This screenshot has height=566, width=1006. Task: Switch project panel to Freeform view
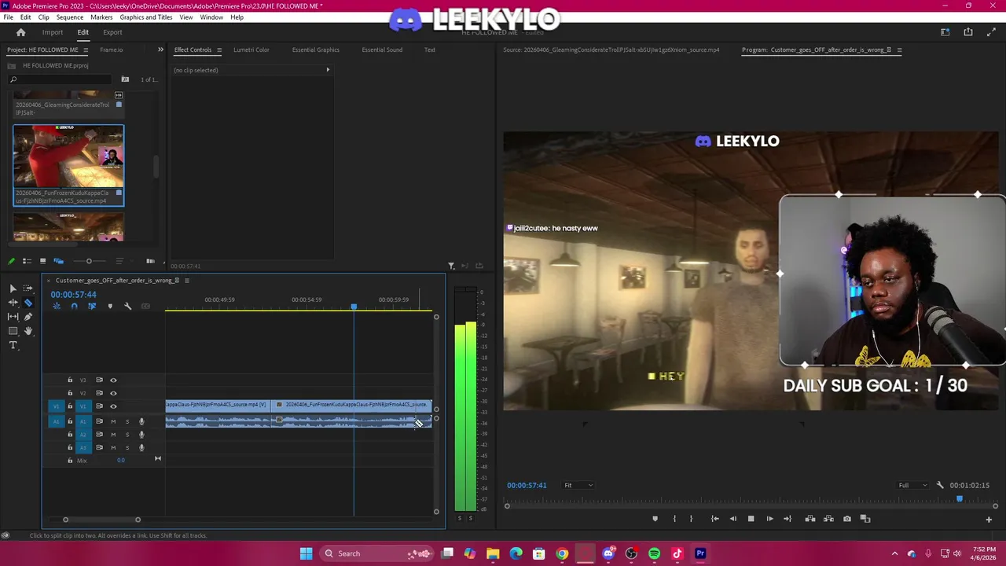58,261
